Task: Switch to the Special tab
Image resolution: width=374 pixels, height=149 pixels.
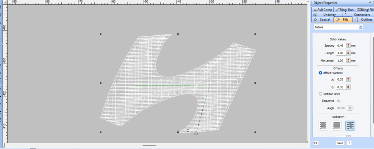Action: pyautogui.click(x=322, y=20)
